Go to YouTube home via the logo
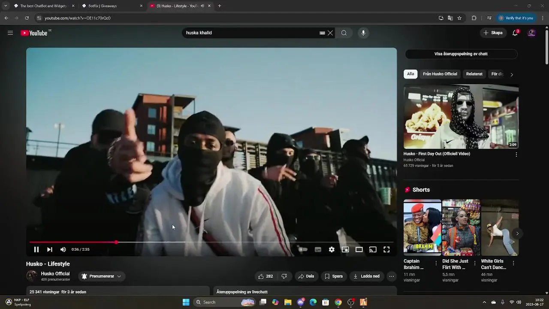Viewport: 549px width, 309px height. pyautogui.click(x=34, y=33)
